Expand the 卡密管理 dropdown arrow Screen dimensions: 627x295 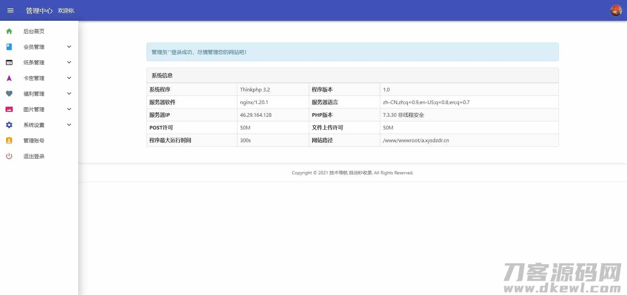[69, 78]
